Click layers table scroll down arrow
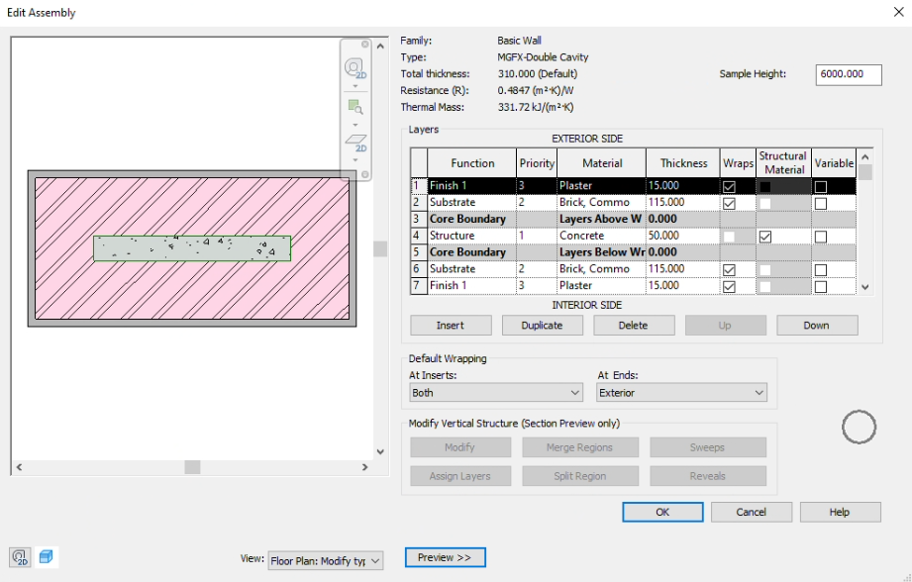This screenshot has width=912, height=582. (864, 287)
